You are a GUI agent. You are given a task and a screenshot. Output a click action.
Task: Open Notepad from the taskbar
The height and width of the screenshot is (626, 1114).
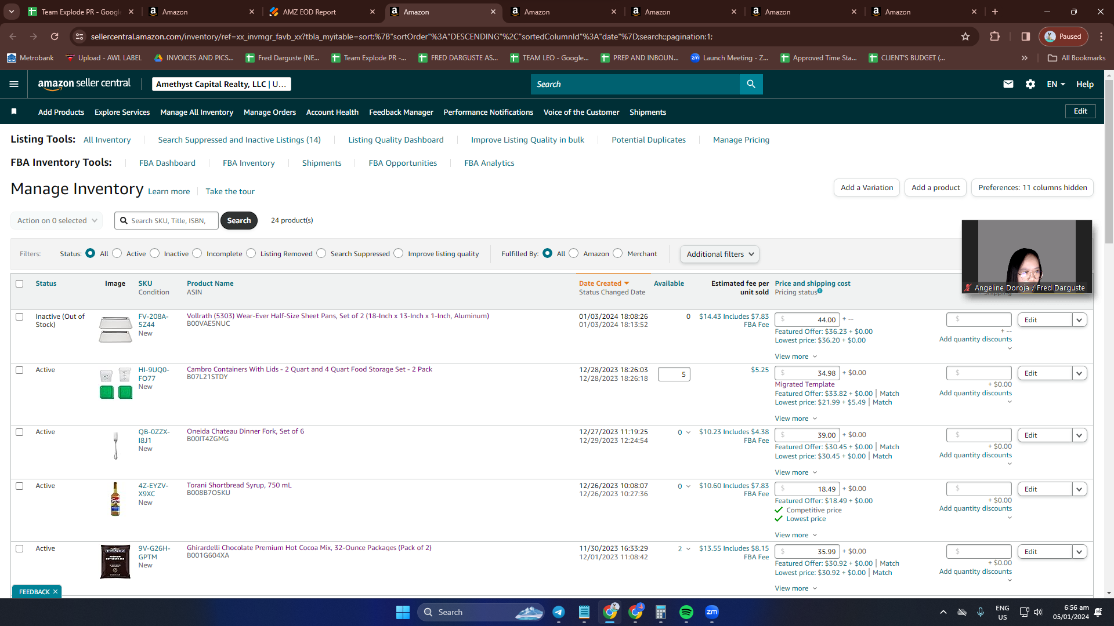pyautogui.click(x=584, y=612)
